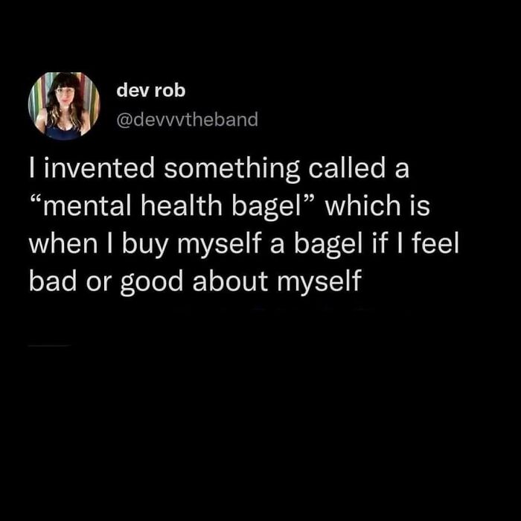This screenshot has width=521, height=521.
Task: Click the word 'something' in first line
Action: click(x=232, y=169)
